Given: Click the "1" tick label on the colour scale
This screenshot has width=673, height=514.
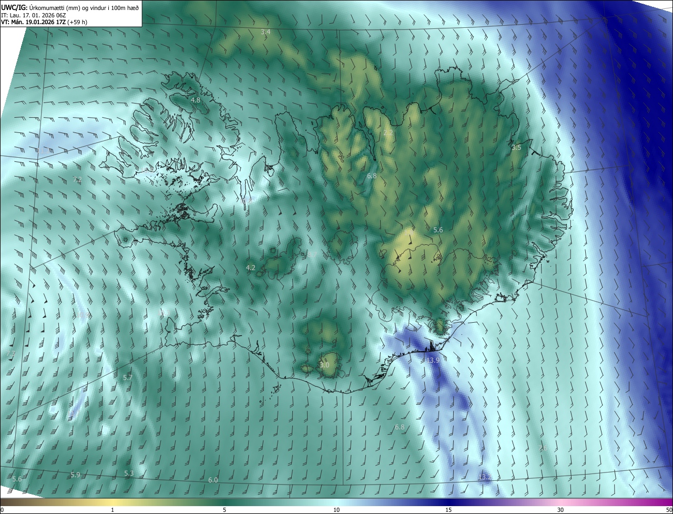Looking at the screenshot, I should point(113,510).
